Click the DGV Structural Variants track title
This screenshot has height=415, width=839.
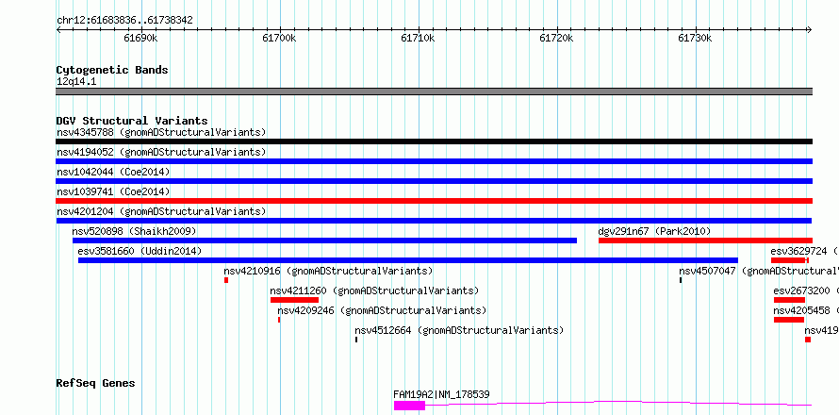click(132, 121)
